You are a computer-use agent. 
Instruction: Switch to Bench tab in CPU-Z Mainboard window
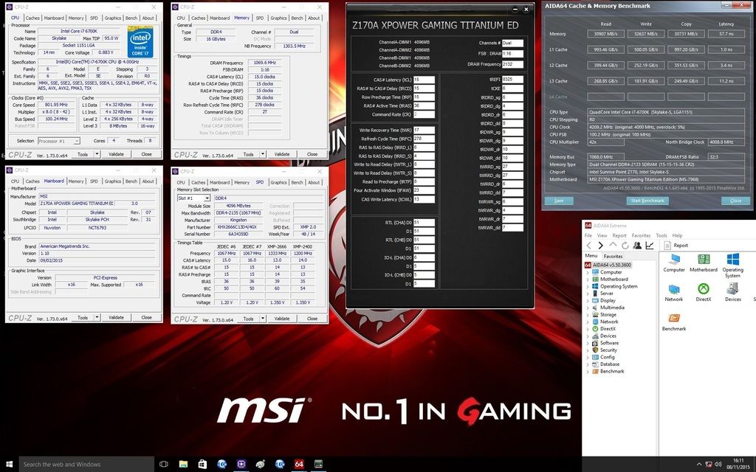click(131, 181)
